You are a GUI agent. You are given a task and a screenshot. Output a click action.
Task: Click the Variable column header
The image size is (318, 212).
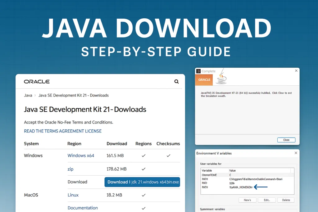coord(207,170)
